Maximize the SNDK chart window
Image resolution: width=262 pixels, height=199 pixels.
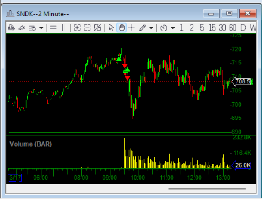[229, 13]
